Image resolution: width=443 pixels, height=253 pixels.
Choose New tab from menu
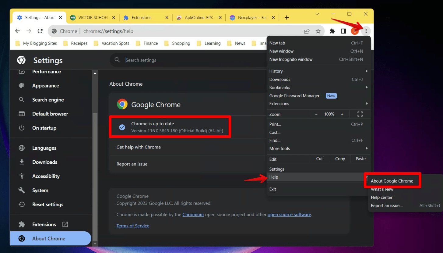click(x=318, y=43)
